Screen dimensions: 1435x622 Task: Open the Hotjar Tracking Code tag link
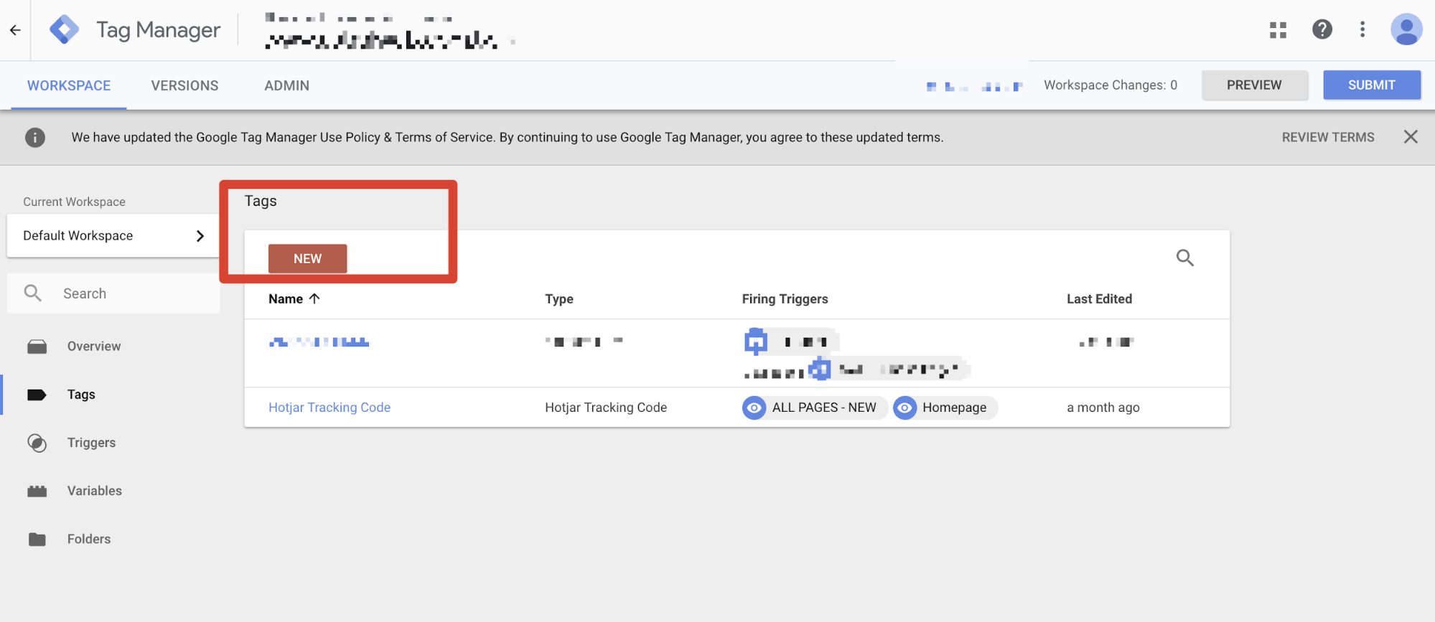click(x=329, y=407)
